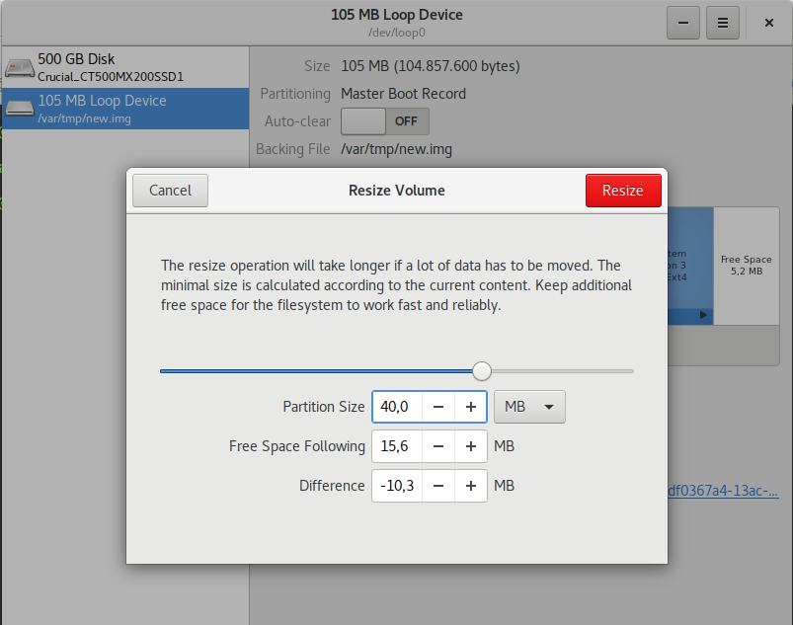Select the Free Space 5,2 MB block
Screen dimensions: 793x625
[x=746, y=265]
